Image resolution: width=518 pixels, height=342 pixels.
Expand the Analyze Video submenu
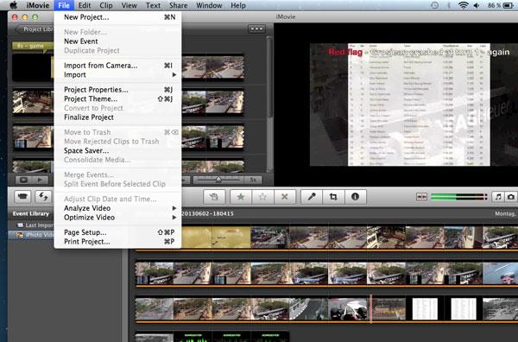point(117,208)
